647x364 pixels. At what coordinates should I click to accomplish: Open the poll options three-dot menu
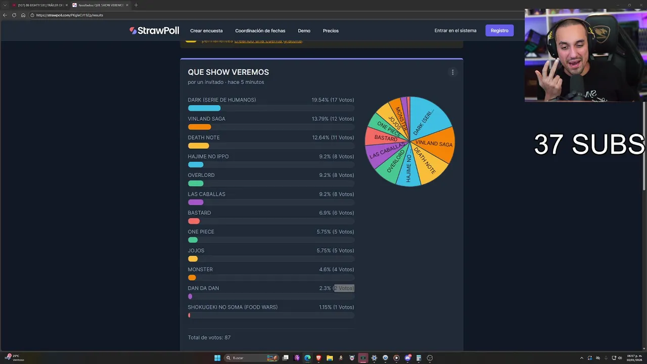[x=452, y=72]
